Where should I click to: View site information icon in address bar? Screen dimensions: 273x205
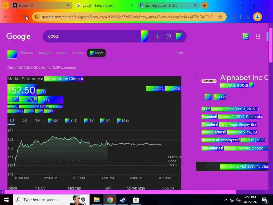pos(37,17)
